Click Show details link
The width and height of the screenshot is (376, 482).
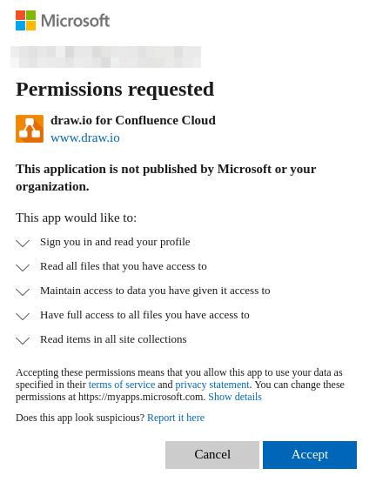pyautogui.click(x=235, y=397)
